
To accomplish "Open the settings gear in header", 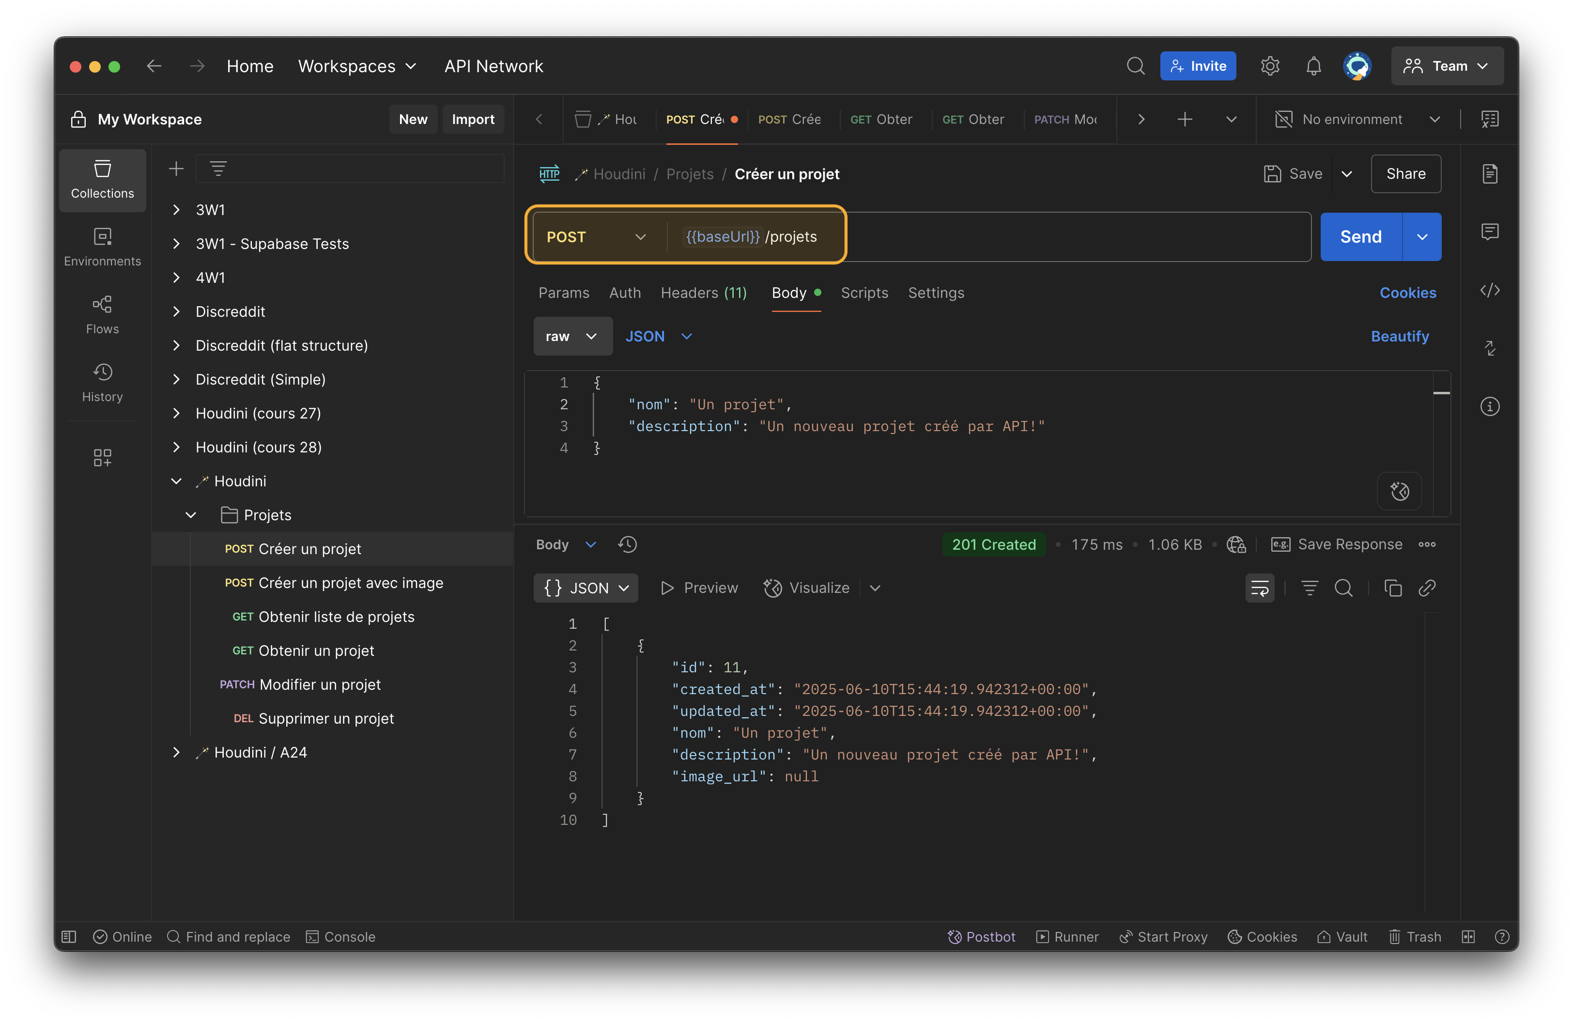I will 1270,66.
